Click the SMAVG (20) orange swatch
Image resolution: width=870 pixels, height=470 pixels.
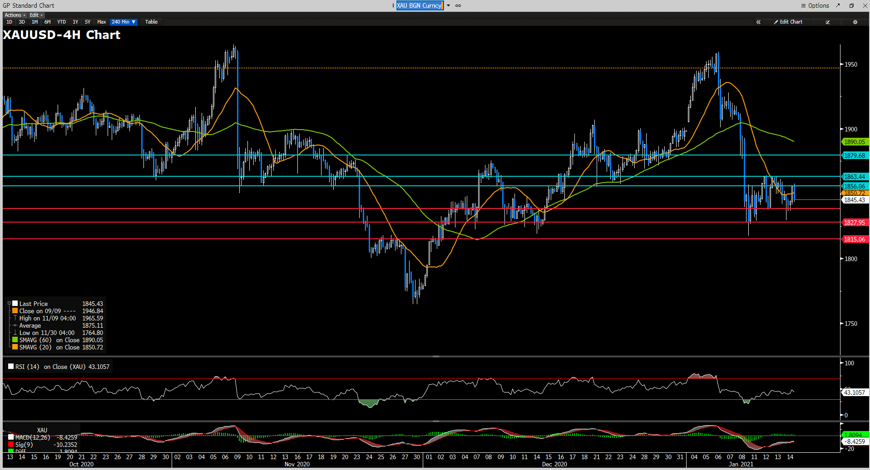pos(15,347)
